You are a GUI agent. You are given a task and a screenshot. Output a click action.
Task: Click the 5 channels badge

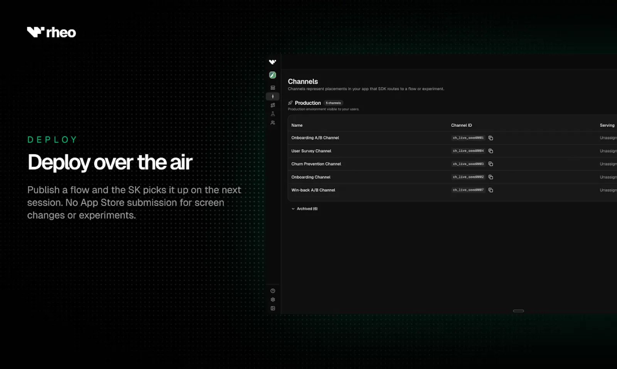click(334, 103)
